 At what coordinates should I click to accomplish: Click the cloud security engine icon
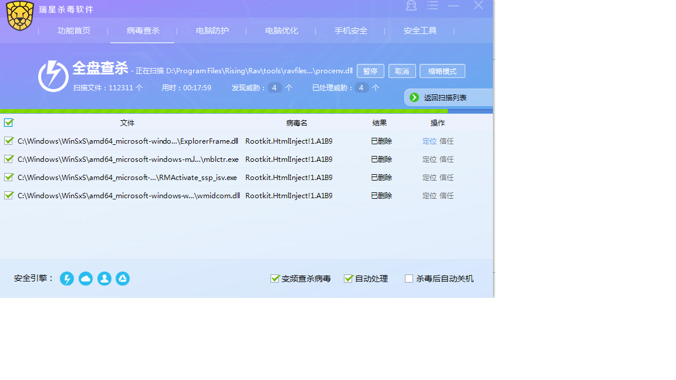(x=86, y=279)
